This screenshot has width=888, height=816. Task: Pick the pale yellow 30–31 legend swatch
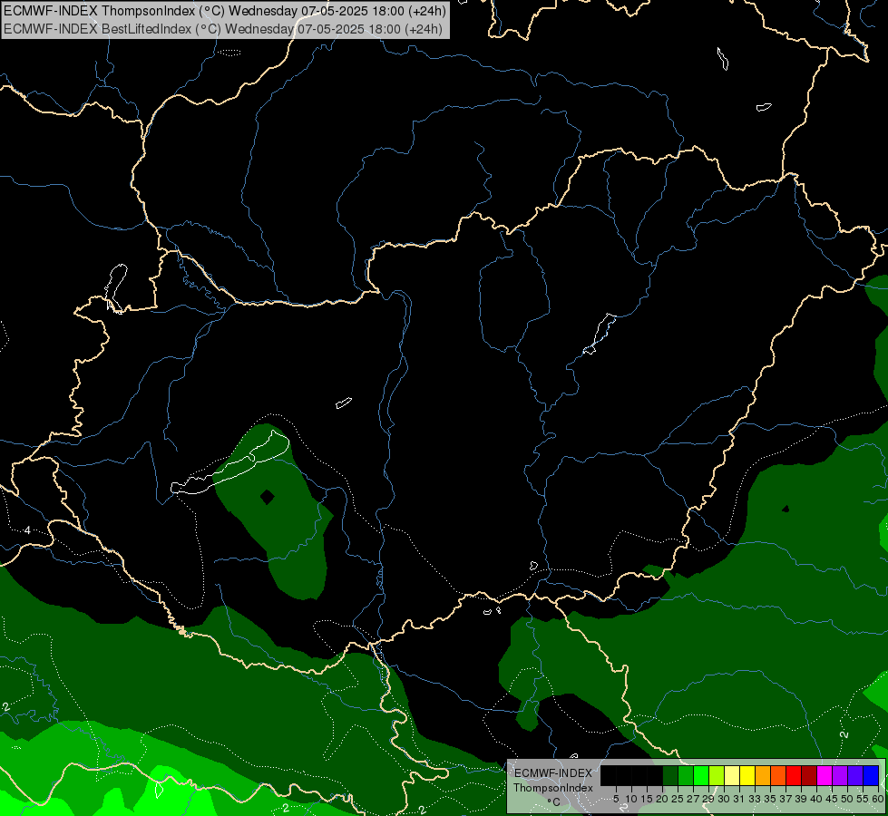pos(732,775)
